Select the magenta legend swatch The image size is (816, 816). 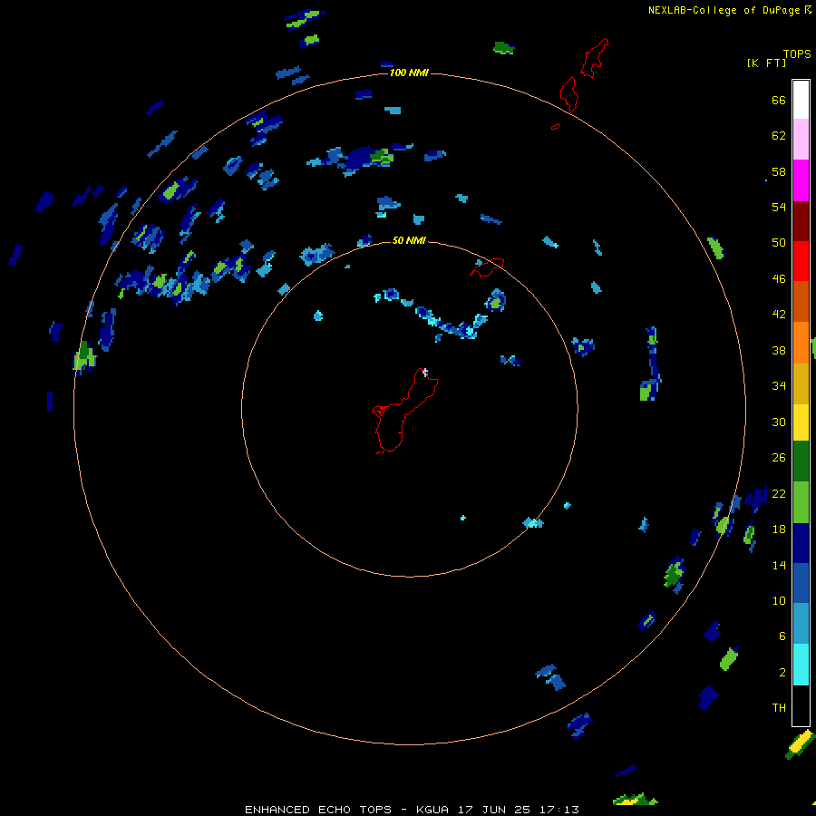click(801, 180)
